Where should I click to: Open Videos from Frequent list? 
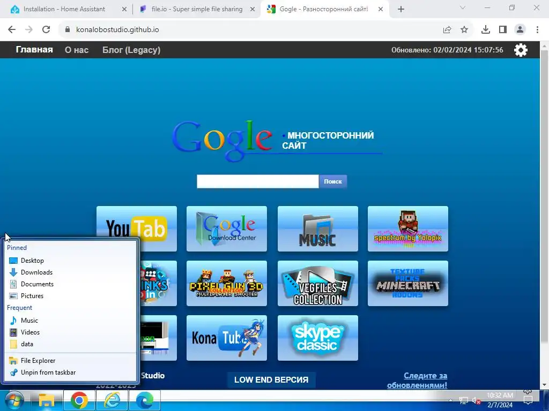point(70,332)
